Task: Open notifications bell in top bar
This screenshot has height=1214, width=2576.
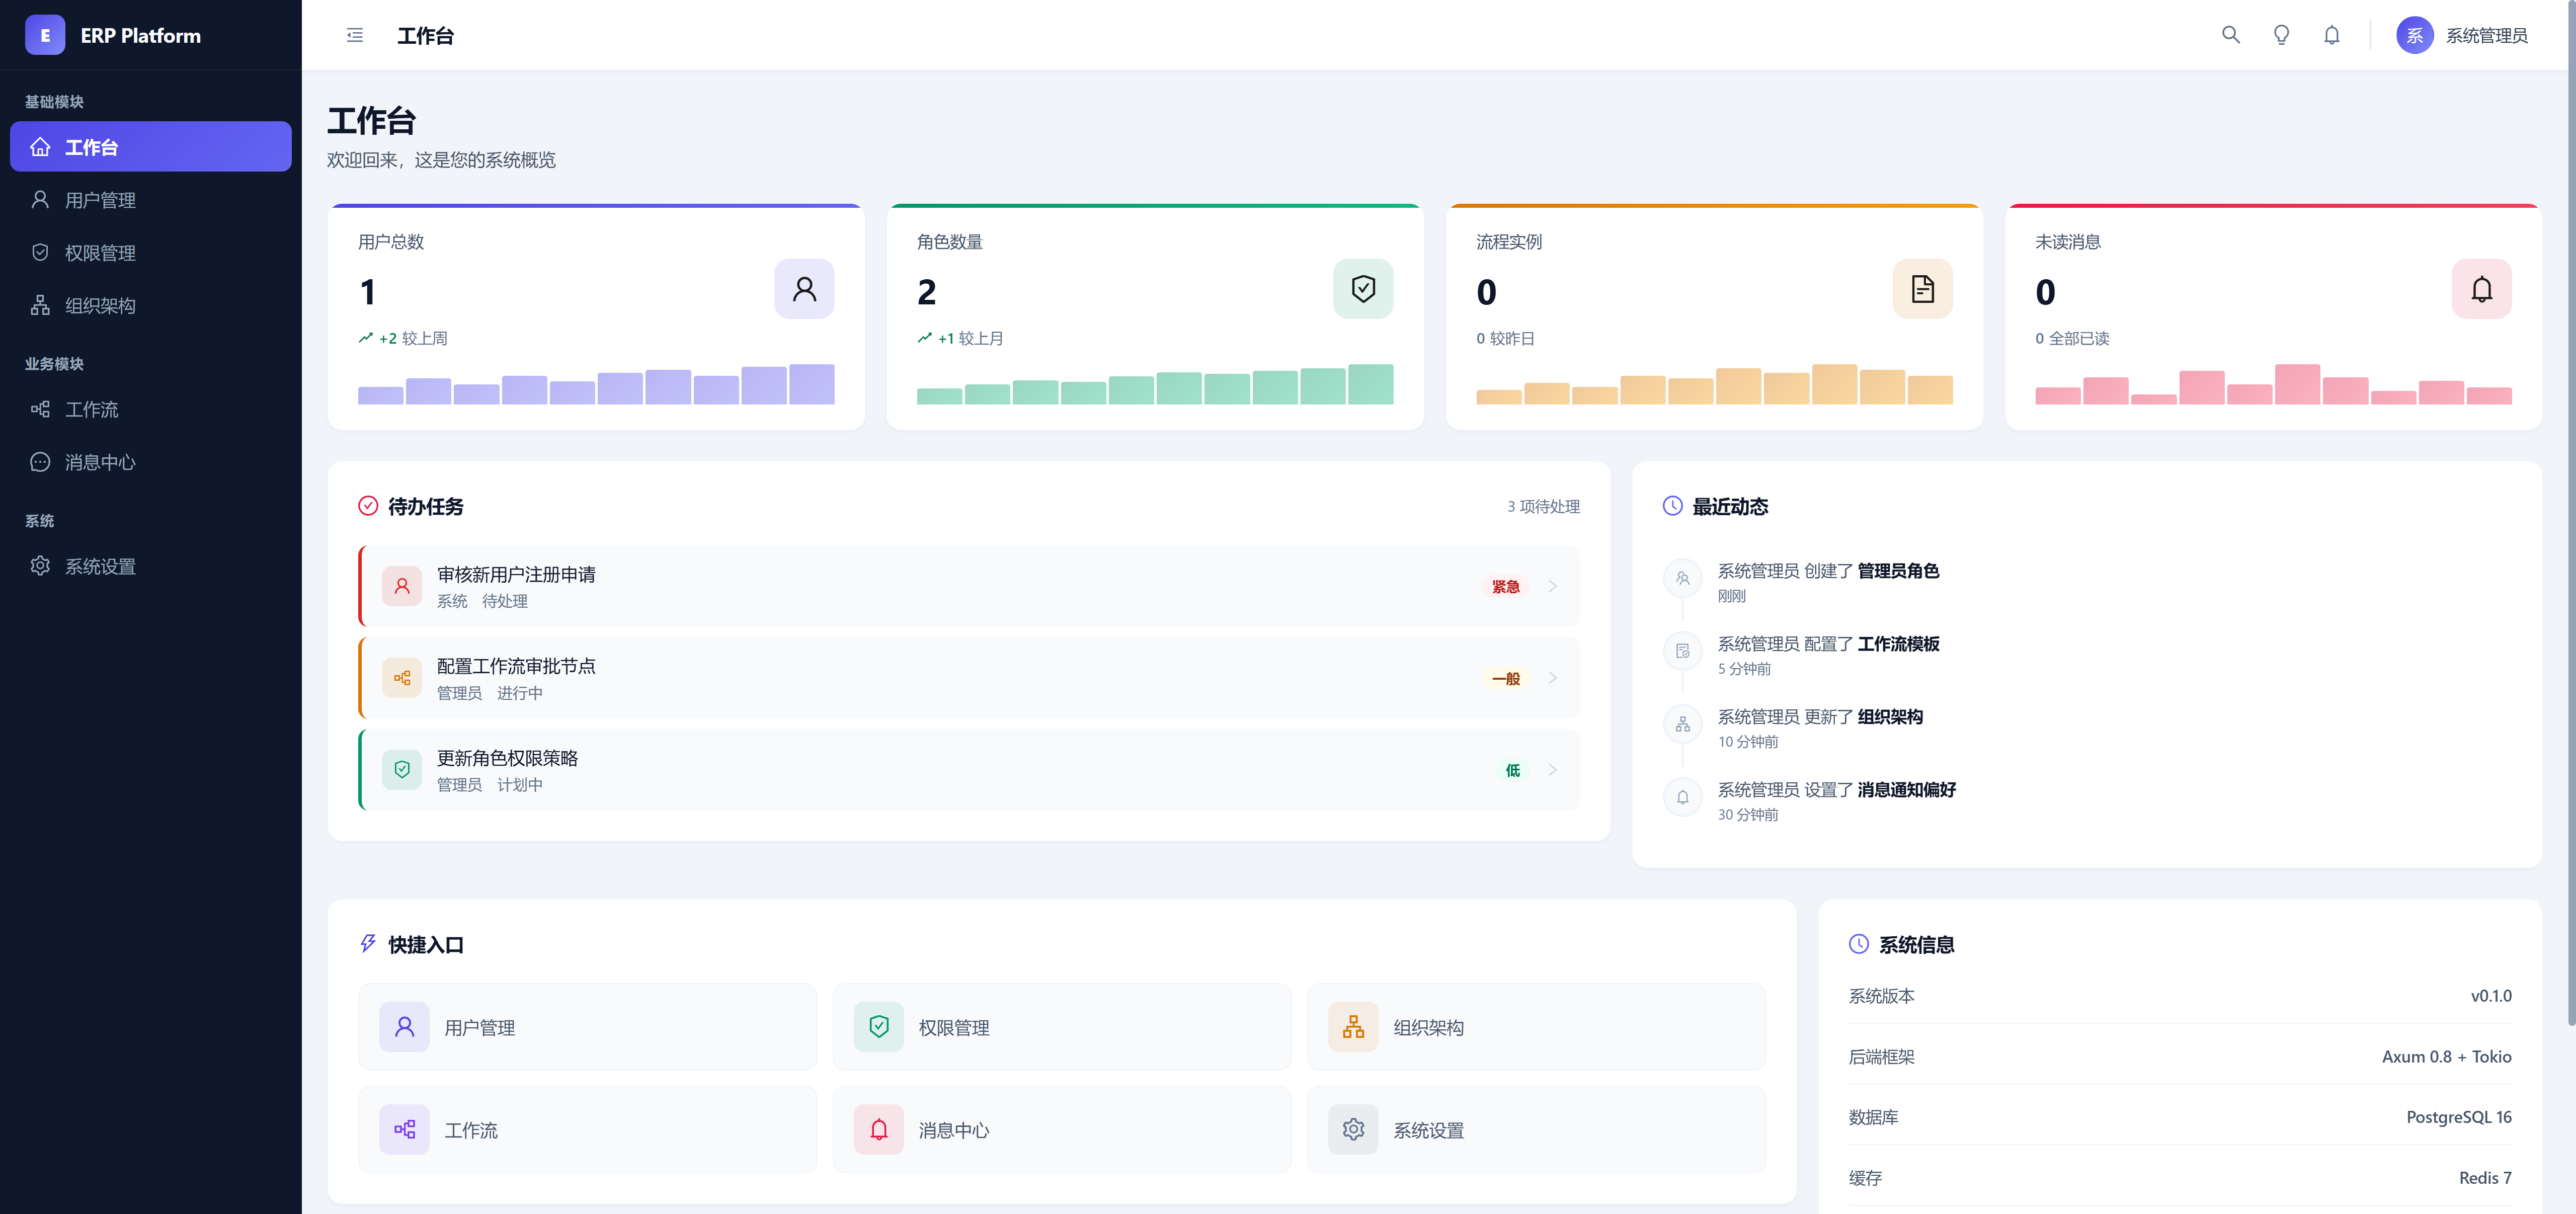Action: 2331,35
